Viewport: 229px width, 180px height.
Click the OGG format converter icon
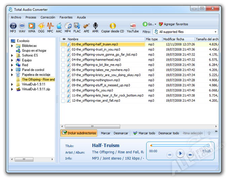coord(41,26)
